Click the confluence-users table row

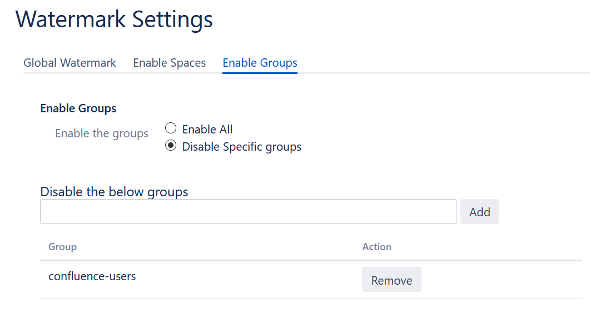click(311, 280)
